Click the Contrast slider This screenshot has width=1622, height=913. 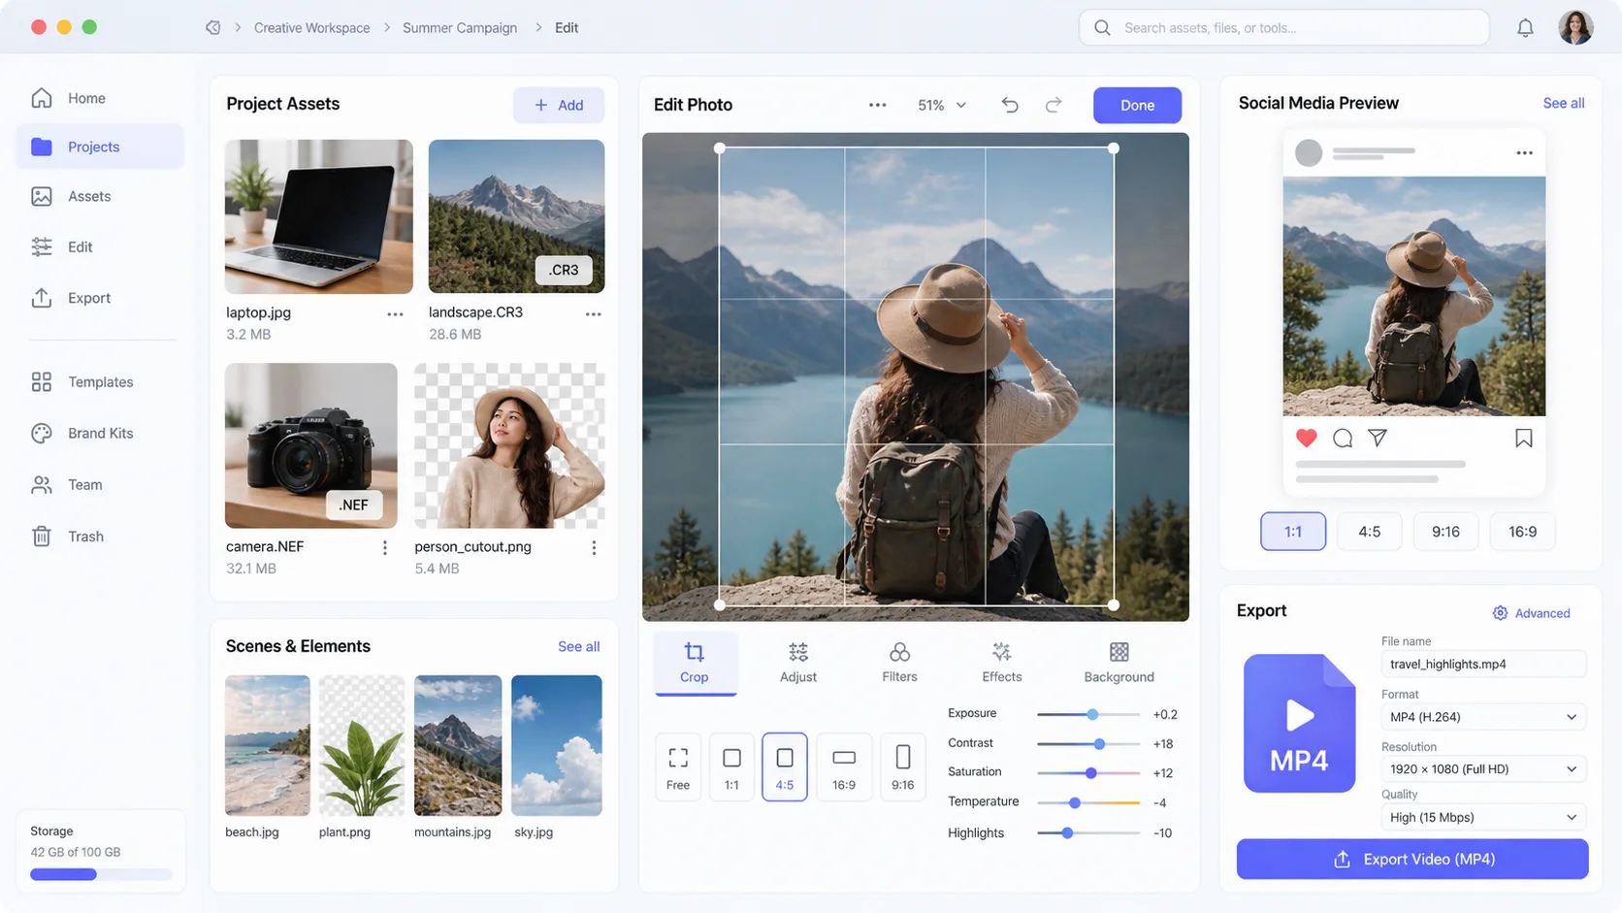click(x=1088, y=744)
